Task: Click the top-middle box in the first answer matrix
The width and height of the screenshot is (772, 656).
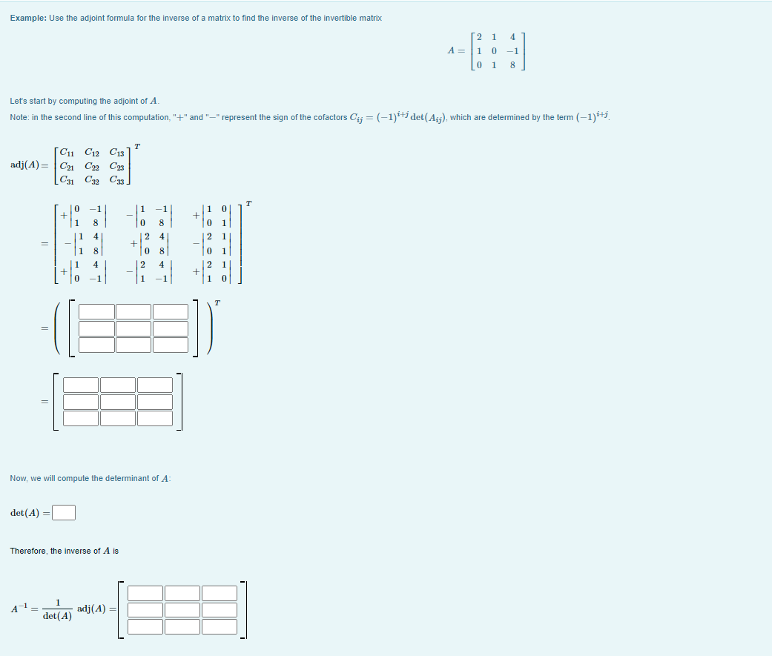Action: (x=135, y=311)
